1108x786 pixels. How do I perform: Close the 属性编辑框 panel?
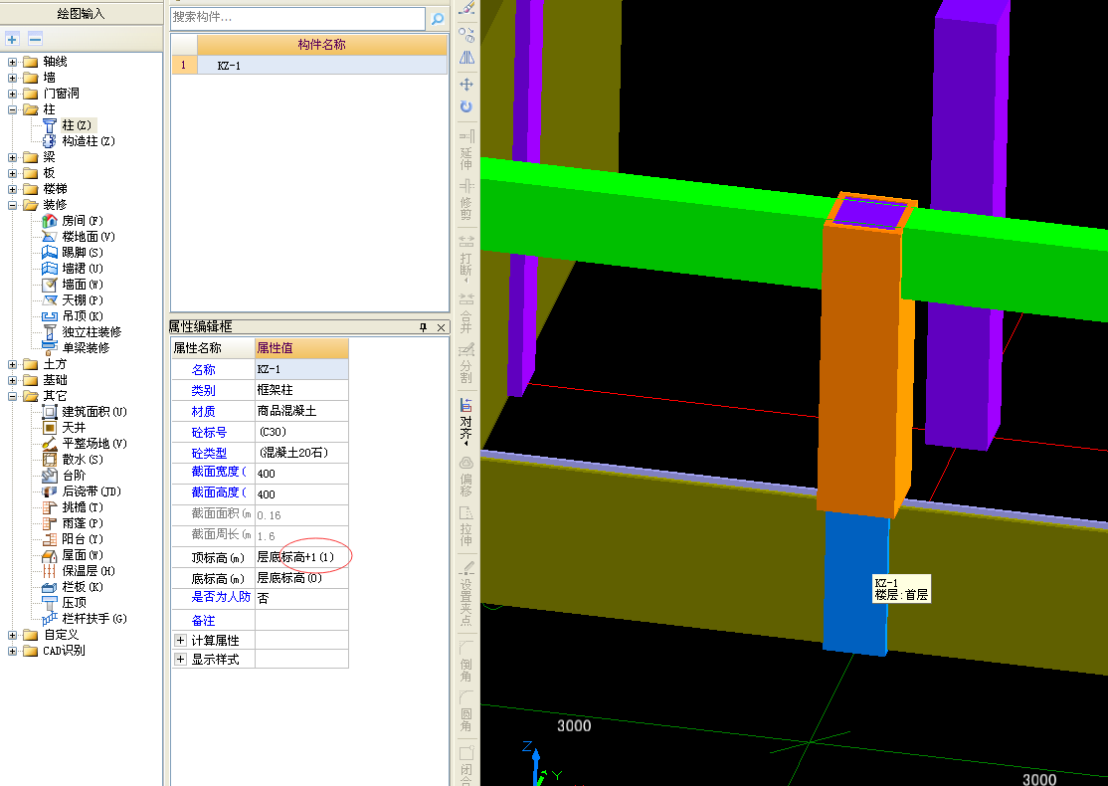pos(441,327)
